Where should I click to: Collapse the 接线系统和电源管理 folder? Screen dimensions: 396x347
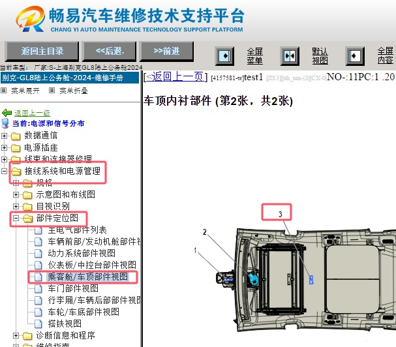click(x=4, y=172)
